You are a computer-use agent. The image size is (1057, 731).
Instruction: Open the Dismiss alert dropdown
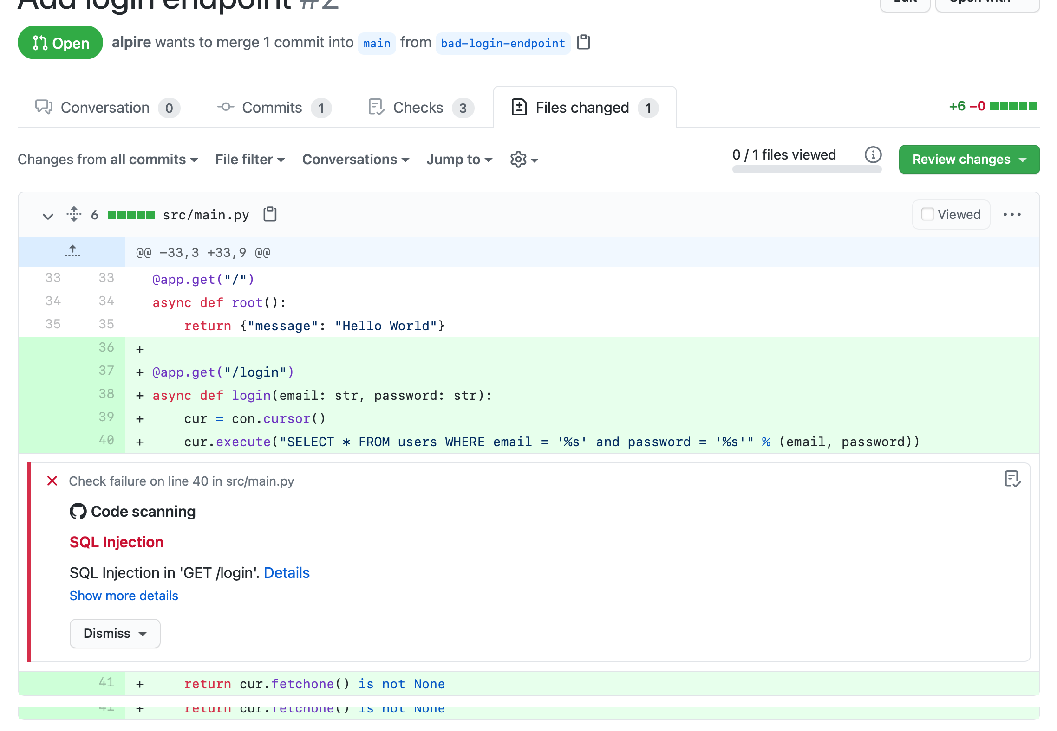coord(115,633)
